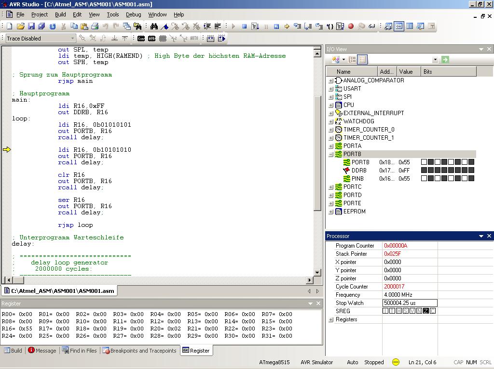This screenshot has width=494, height=369.
Task: Toggle PINB bit 0 checkbox
Action: click(x=471, y=178)
